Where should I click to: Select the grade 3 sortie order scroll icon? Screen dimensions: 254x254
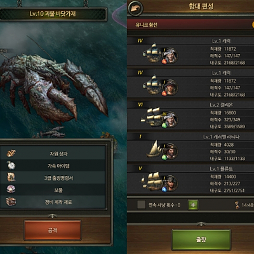(x=11, y=177)
